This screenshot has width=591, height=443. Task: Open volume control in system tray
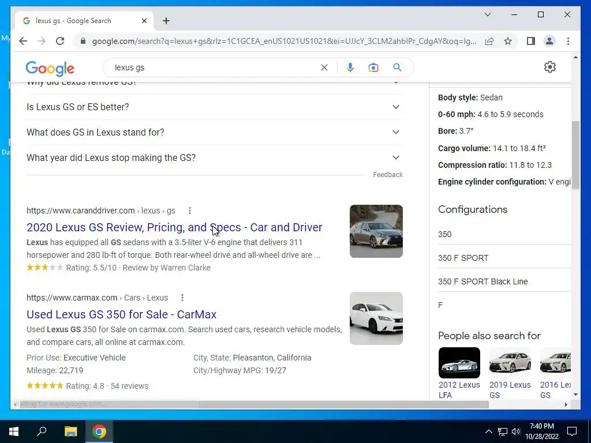[516, 431]
